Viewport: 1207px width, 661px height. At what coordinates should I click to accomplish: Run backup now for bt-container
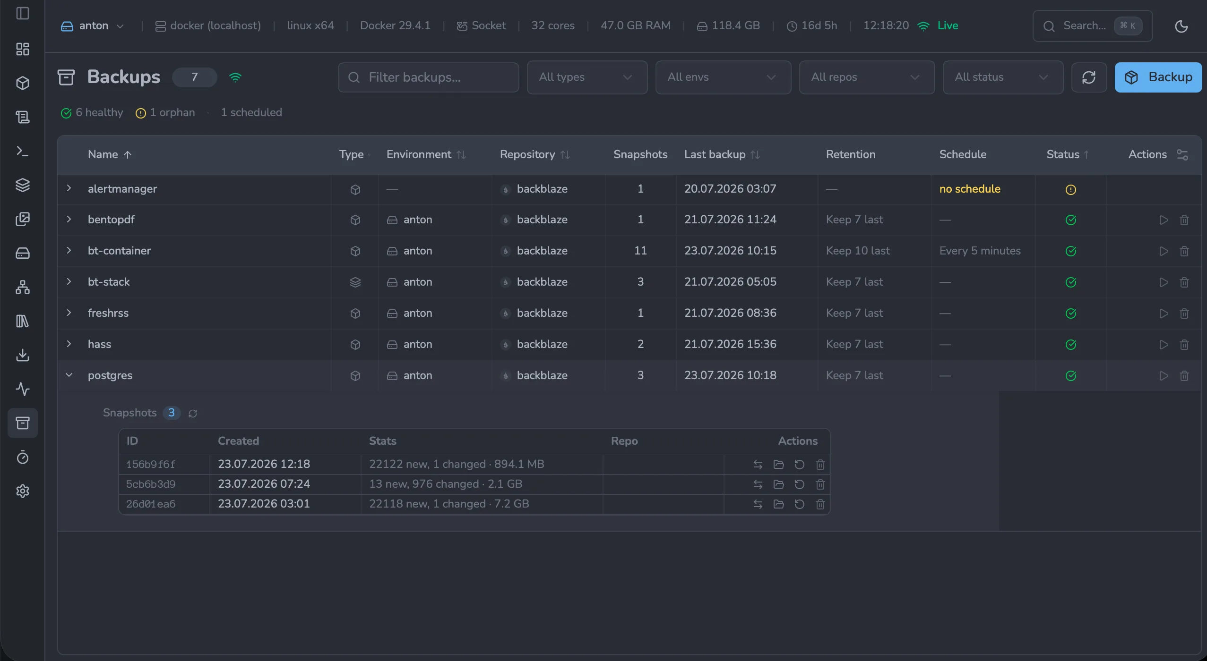coord(1164,251)
